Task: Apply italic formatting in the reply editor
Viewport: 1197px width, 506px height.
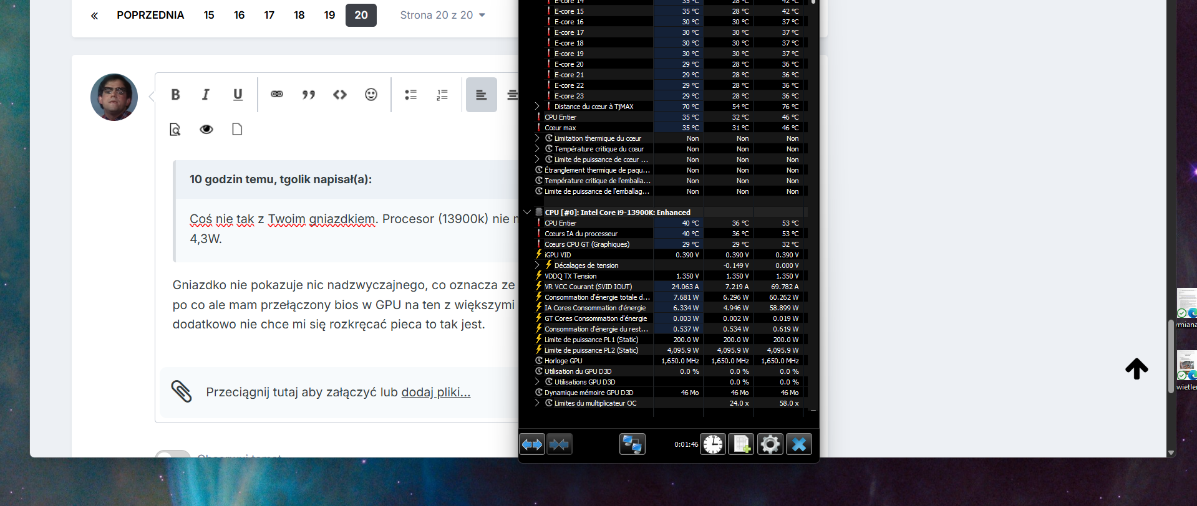Action: 206,95
